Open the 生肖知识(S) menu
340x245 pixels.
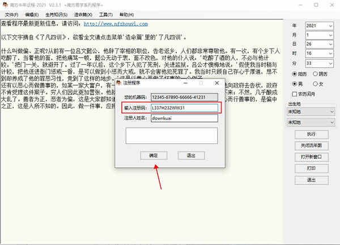point(56,15)
